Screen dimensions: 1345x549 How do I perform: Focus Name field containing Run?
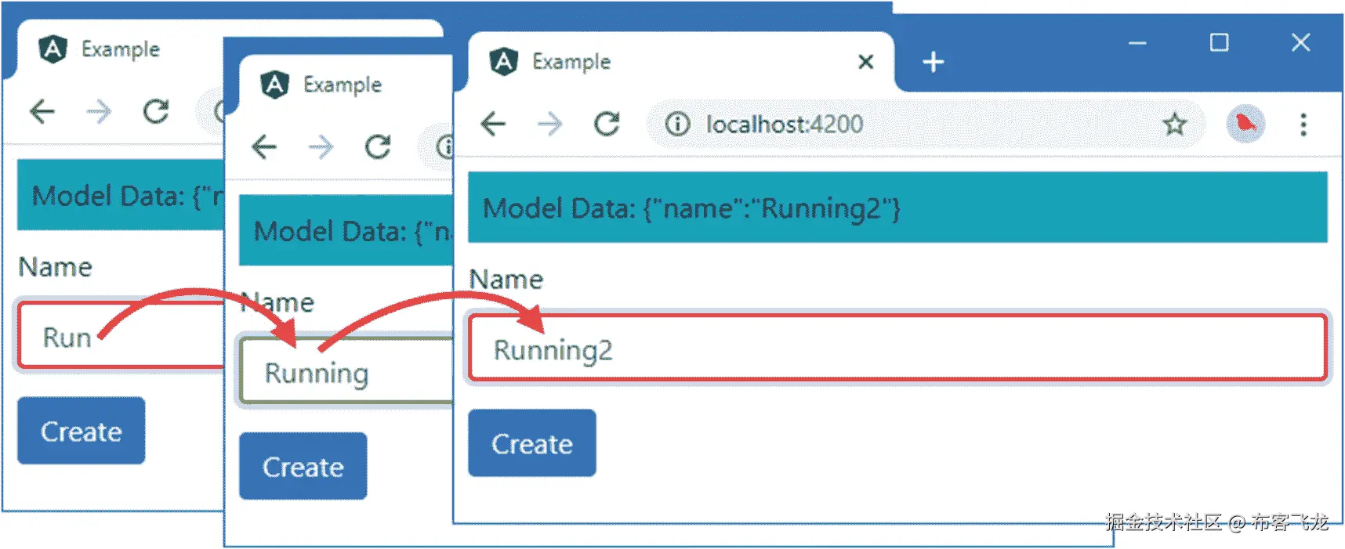tap(121, 336)
